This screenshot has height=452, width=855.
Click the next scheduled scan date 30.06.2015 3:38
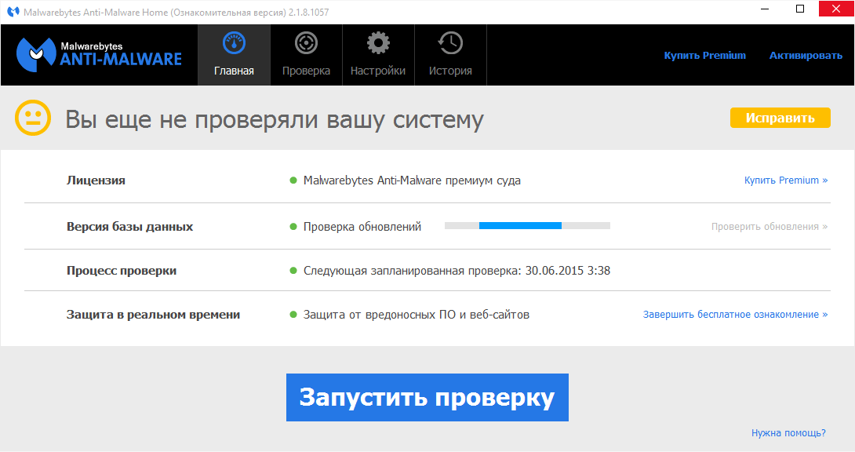pyautogui.click(x=568, y=271)
